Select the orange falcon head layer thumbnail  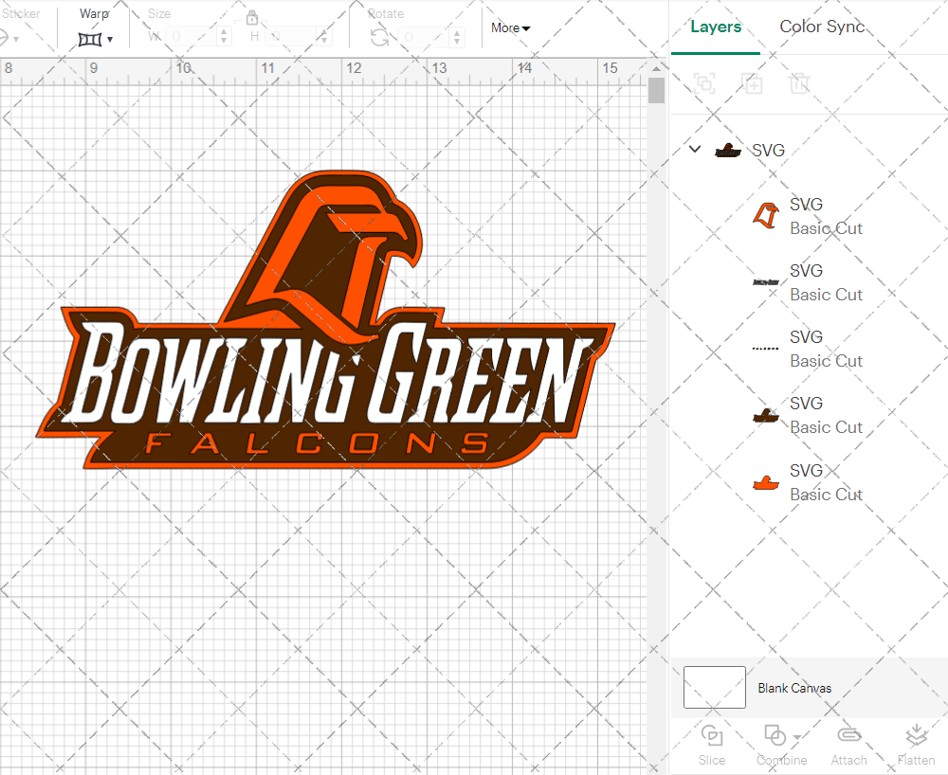tap(766, 215)
